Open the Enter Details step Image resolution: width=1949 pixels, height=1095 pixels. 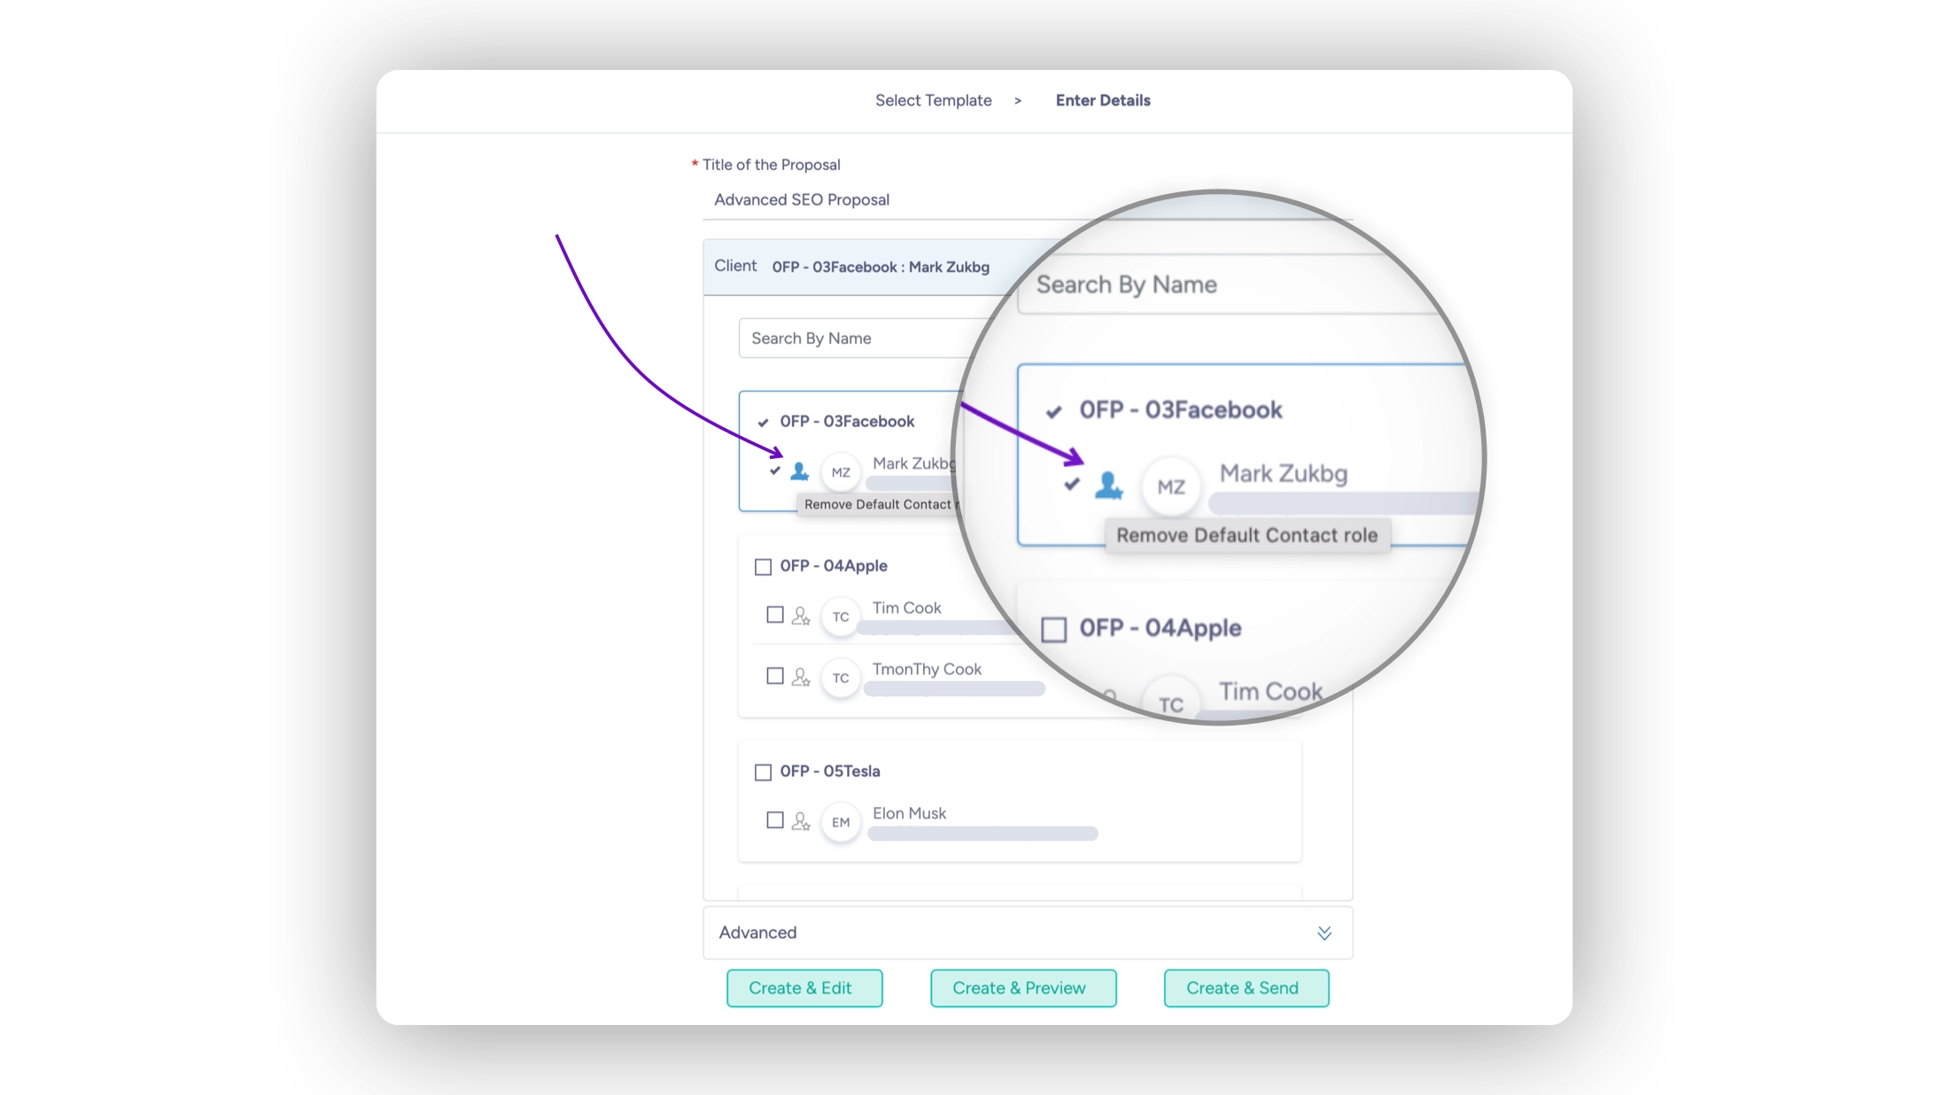click(1103, 100)
